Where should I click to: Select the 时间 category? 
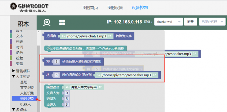coord(19,47)
